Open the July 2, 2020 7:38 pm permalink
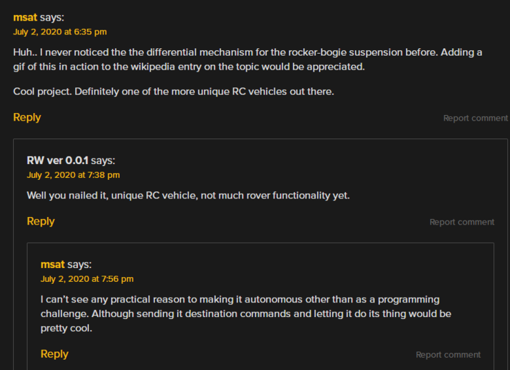The width and height of the screenshot is (510, 370). pos(73,175)
